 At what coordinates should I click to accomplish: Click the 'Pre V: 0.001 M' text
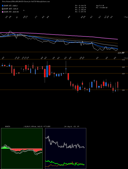101,8
